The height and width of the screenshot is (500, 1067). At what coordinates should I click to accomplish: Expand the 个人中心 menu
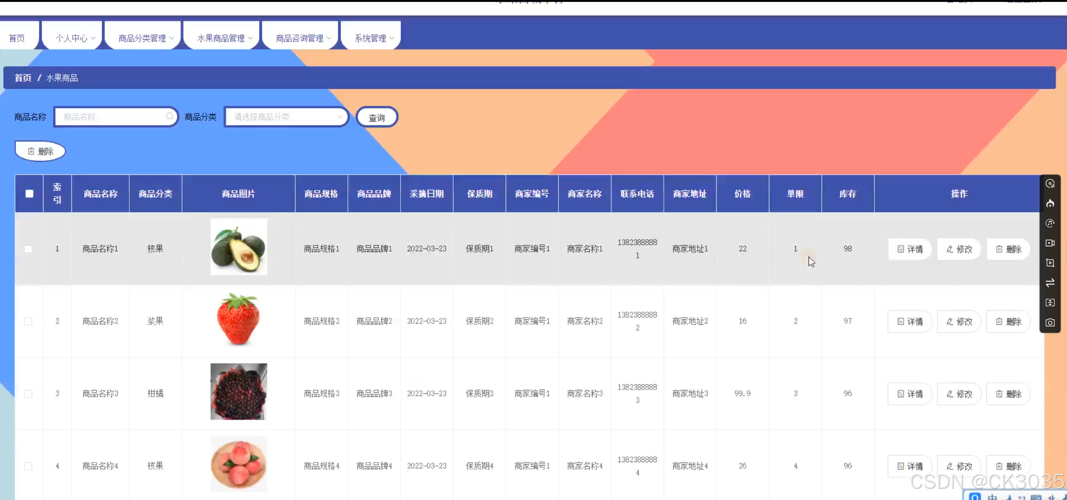tap(75, 38)
